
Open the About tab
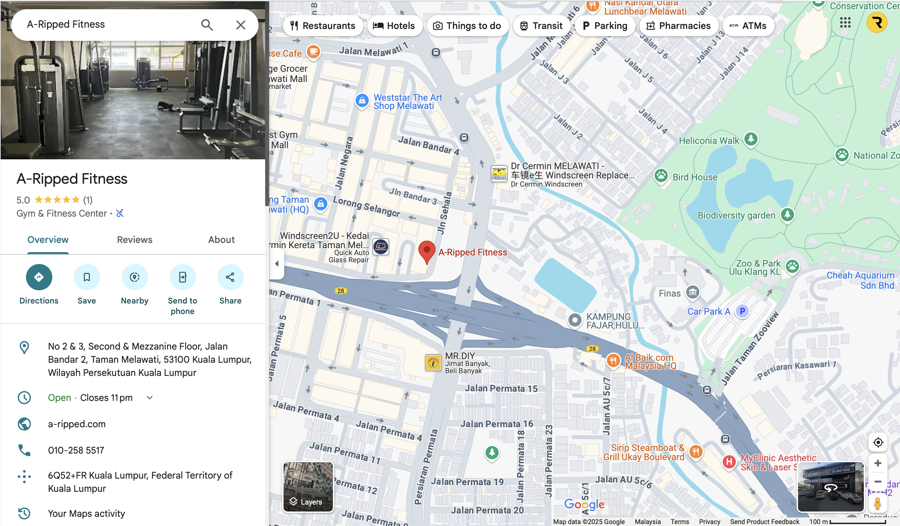coord(221,240)
